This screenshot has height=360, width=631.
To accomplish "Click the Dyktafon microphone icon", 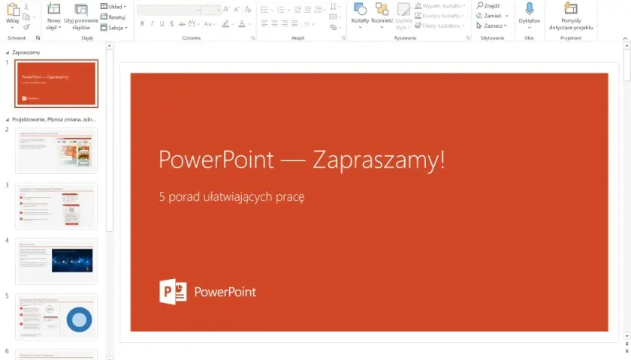I will tap(529, 9).
